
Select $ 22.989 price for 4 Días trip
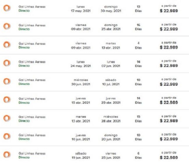(169, 47)
